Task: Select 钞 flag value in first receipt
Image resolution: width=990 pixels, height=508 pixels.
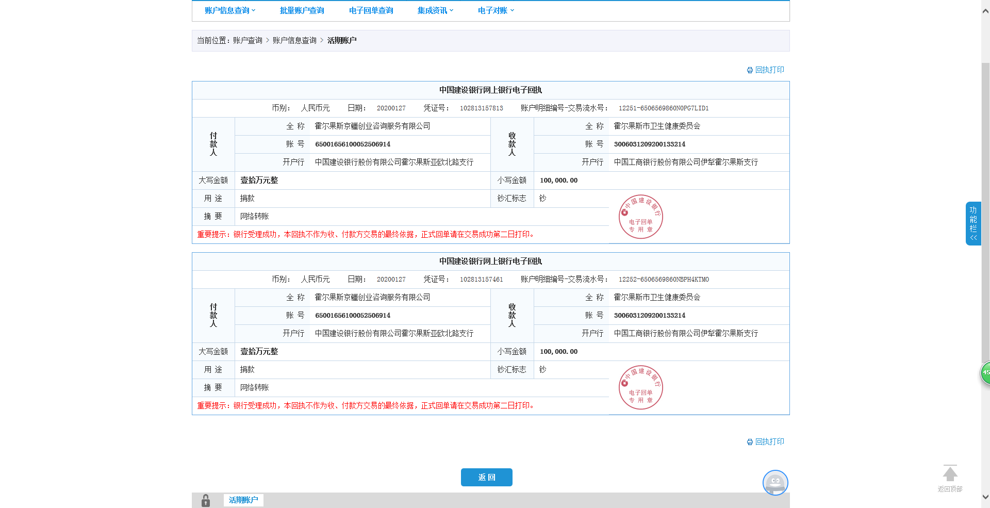Action: coord(542,198)
